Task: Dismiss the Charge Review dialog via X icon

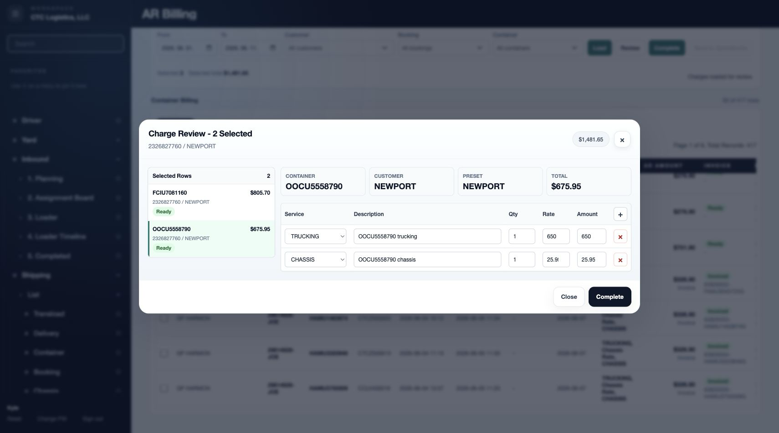Action: [x=622, y=140]
